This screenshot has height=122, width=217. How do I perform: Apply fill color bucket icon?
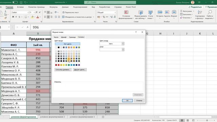tap(32, 17)
